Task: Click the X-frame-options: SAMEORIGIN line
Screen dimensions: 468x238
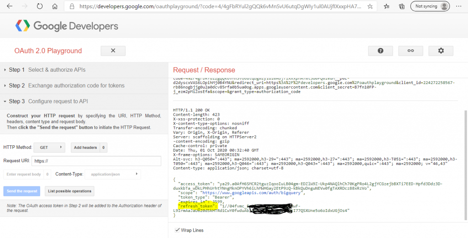Action: (206, 154)
